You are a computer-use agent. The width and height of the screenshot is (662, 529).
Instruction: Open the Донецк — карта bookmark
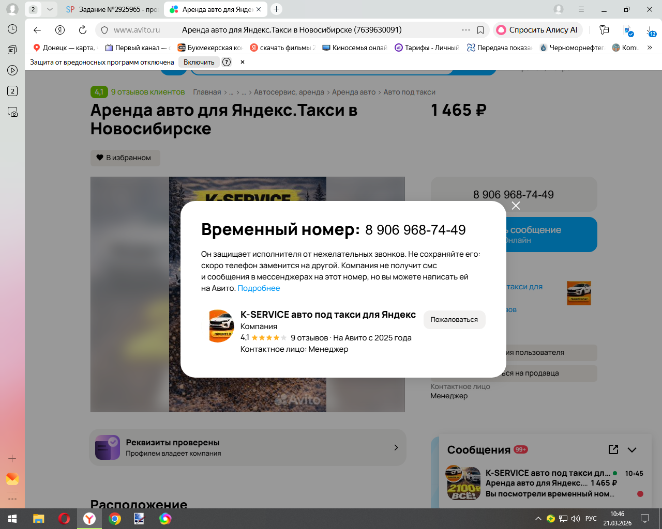[65, 48]
